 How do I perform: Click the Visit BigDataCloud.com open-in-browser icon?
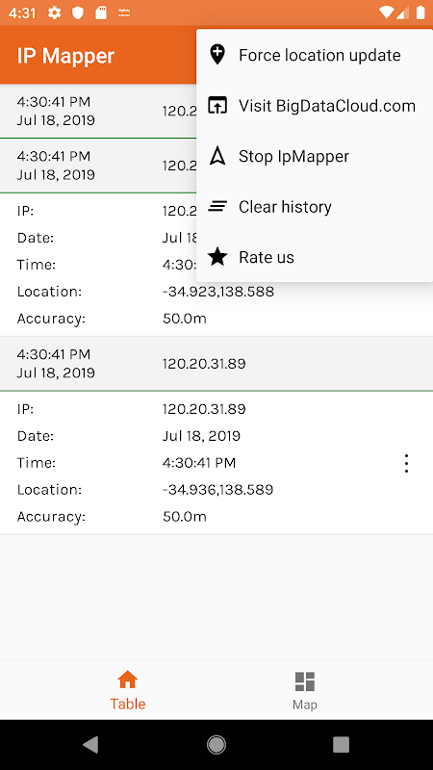[x=217, y=106]
